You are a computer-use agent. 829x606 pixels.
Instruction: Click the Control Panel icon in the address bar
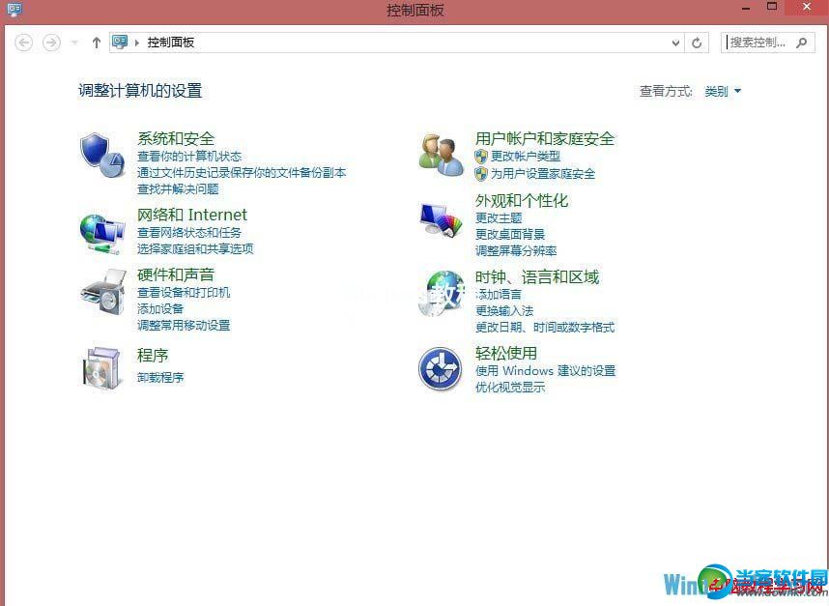(x=120, y=42)
